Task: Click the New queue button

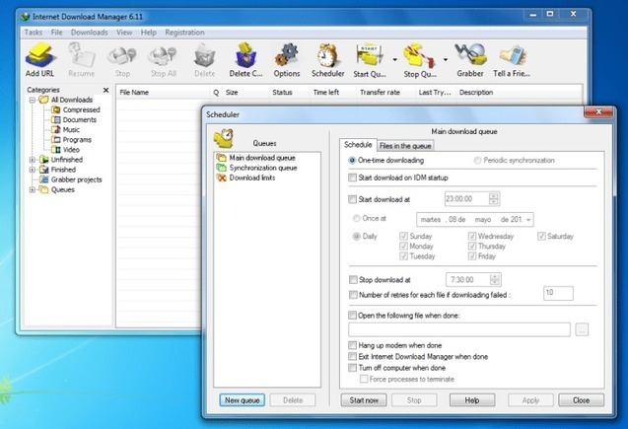Action: [x=242, y=400]
